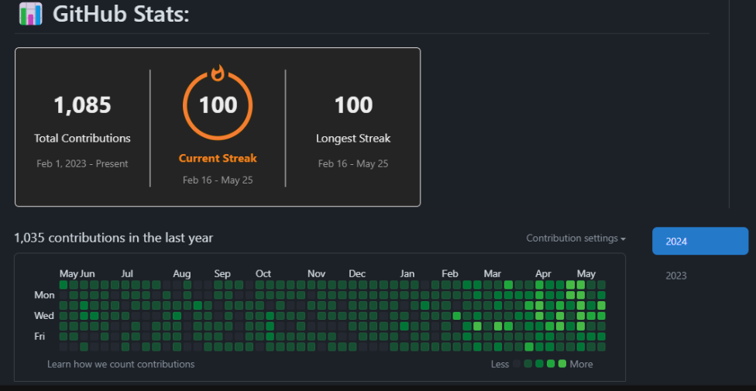Switch to the 2023 year tab
This screenshot has width=756, height=391.
click(676, 276)
